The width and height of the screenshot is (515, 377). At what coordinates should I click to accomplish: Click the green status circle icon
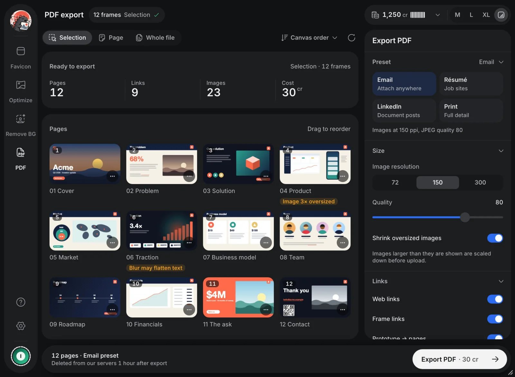(x=21, y=356)
